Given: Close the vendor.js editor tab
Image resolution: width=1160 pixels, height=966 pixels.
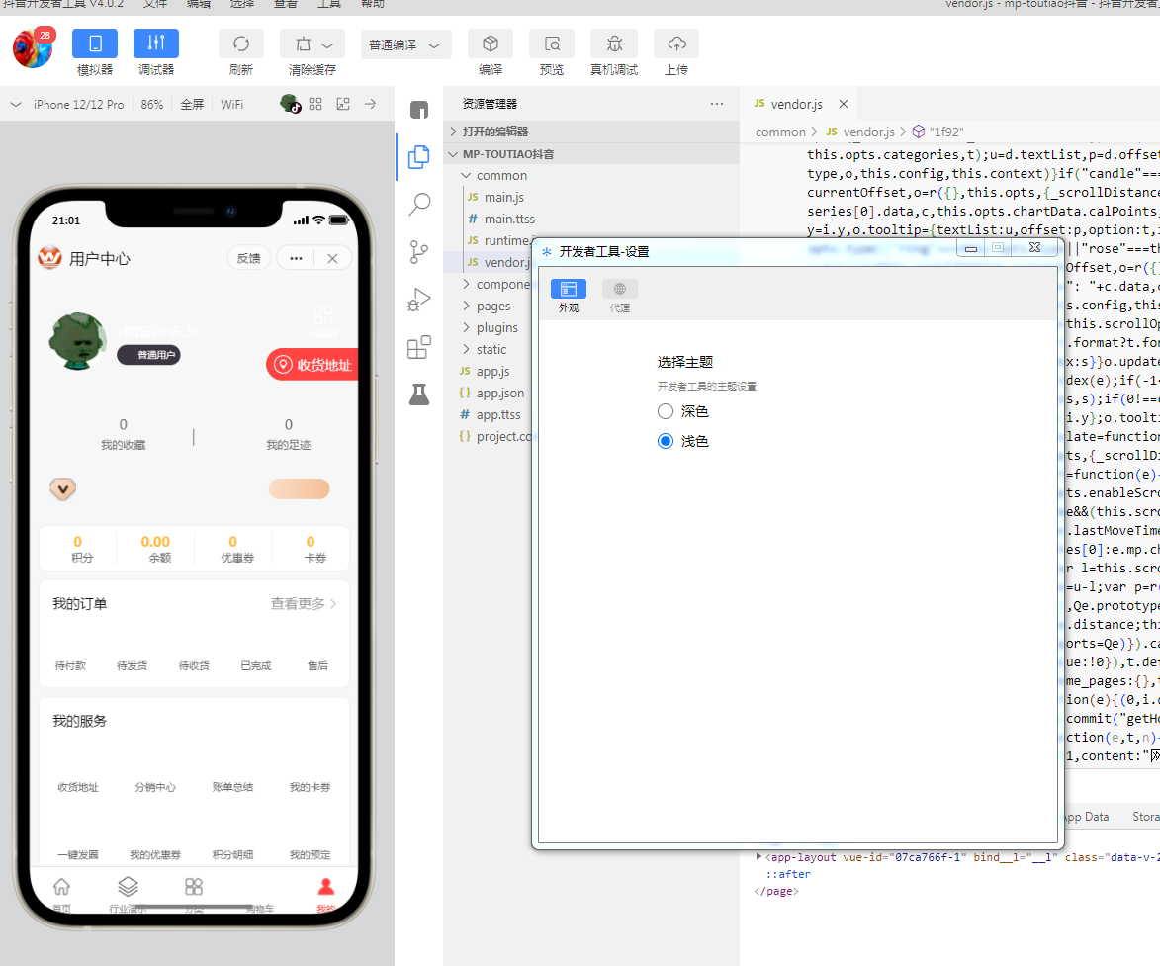Looking at the screenshot, I should (844, 104).
